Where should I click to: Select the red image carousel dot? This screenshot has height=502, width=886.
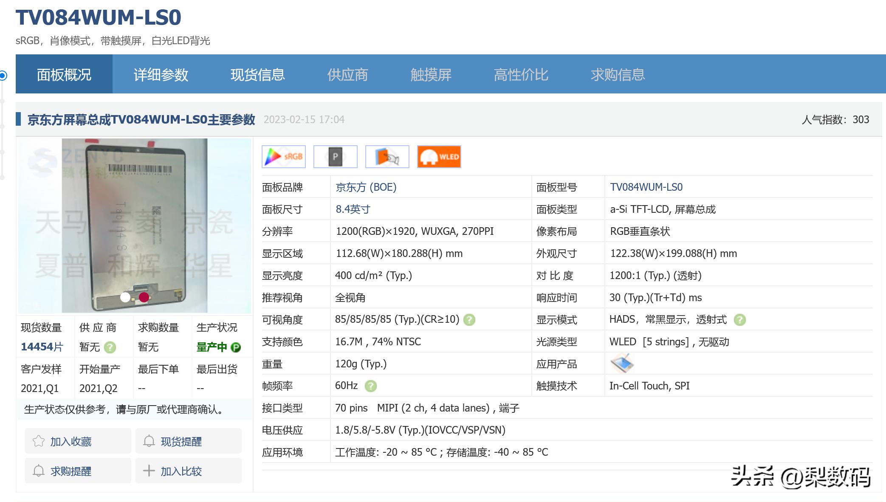pos(144,297)
